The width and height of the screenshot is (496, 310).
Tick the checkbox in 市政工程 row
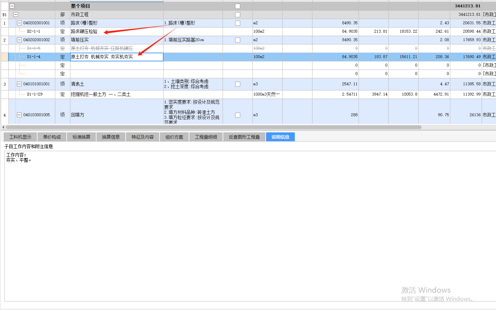tap(238, 15)
